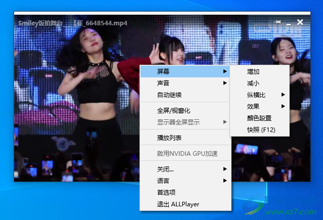Expand the 关闭... submenu
323x220 pixels.
[185, 169]
